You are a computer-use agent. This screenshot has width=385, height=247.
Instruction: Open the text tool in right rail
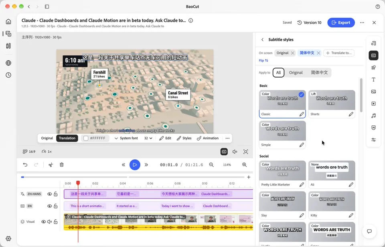(373, 80)
